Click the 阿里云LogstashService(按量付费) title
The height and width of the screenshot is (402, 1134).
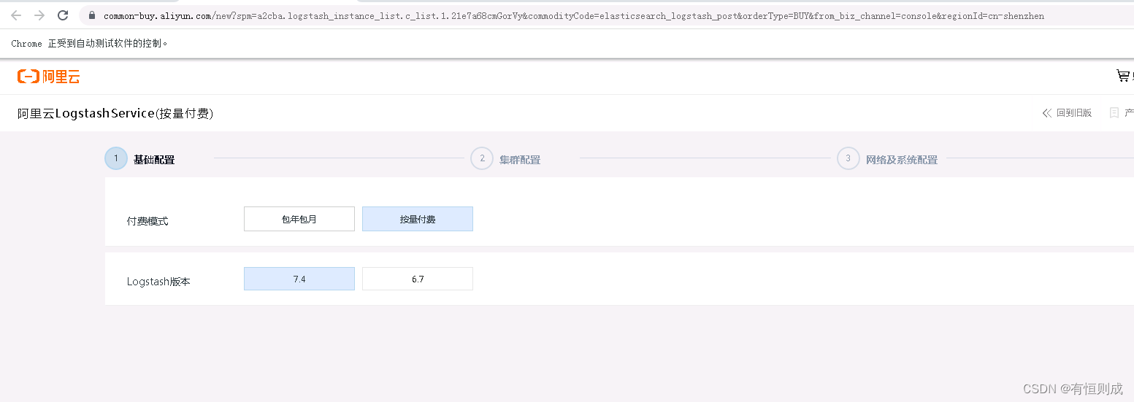click(x=115, y=114)
